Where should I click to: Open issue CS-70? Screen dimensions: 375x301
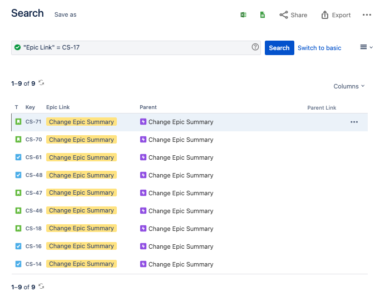tap(33, 140)
